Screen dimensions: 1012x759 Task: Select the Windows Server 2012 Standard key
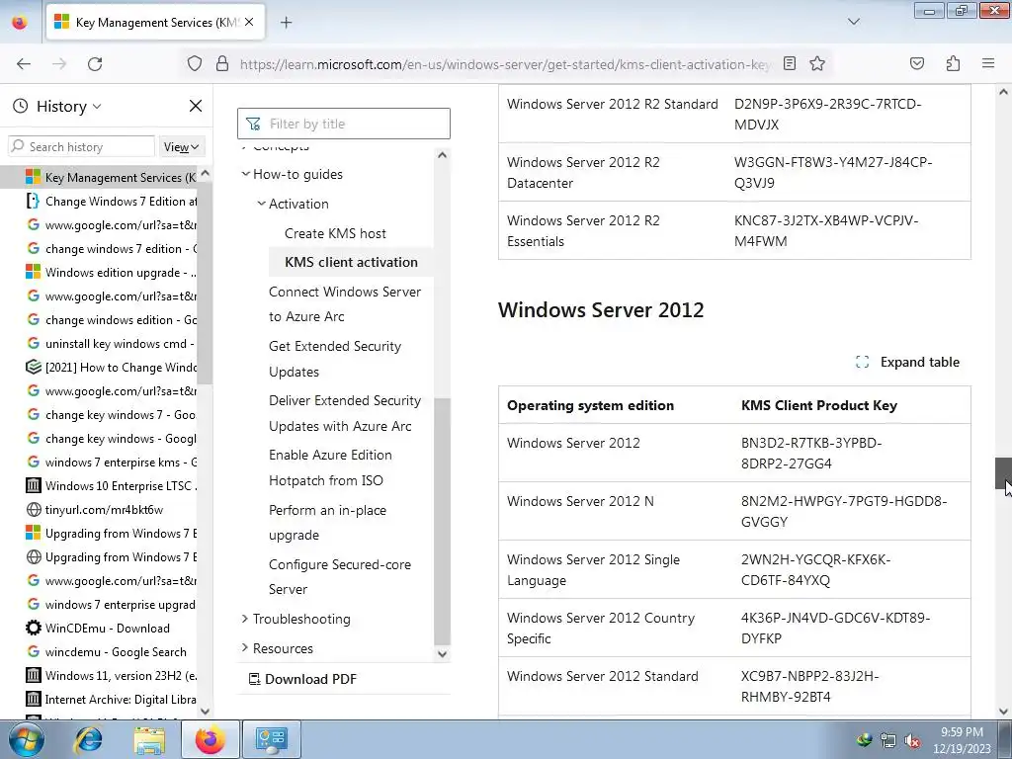pos(810,686)
